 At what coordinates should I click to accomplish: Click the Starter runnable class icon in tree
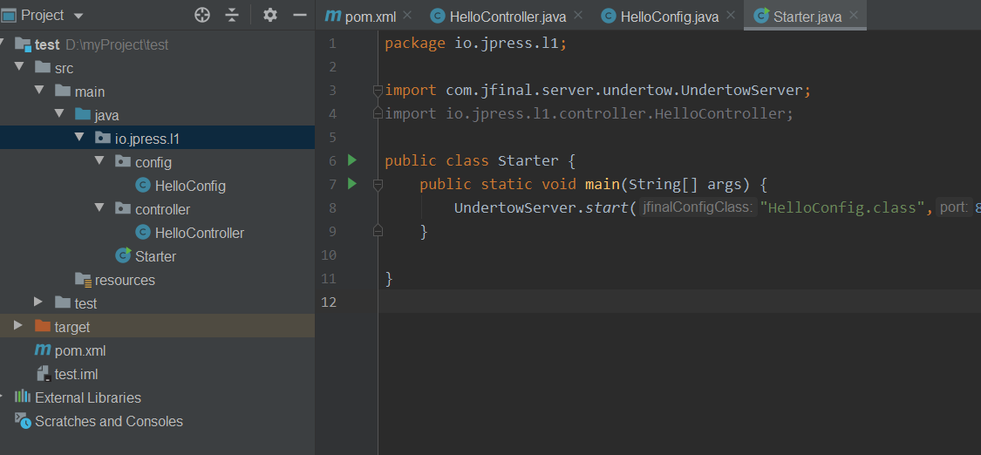123,255
